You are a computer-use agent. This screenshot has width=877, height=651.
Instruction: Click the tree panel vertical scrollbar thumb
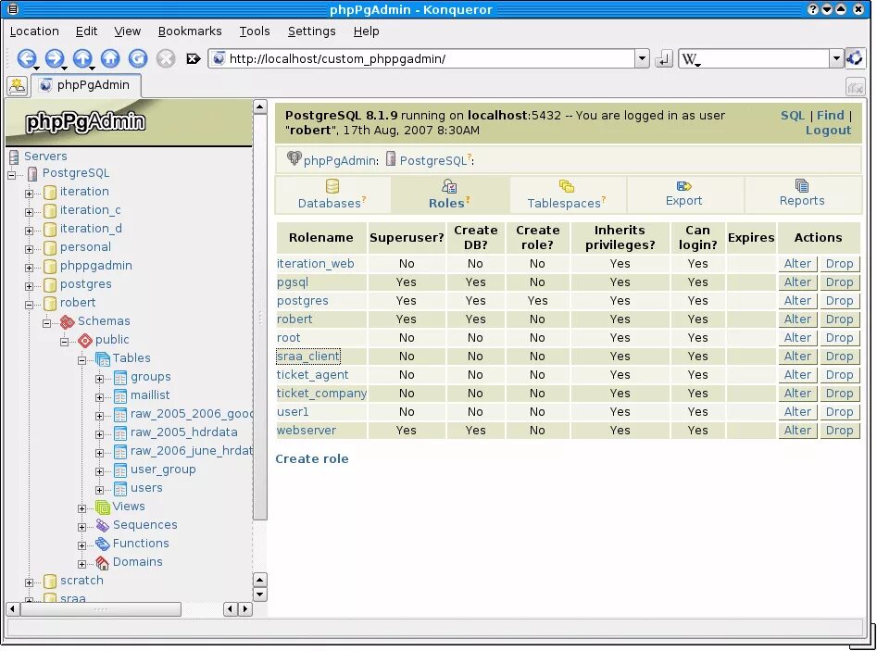(x=260, y=317)
